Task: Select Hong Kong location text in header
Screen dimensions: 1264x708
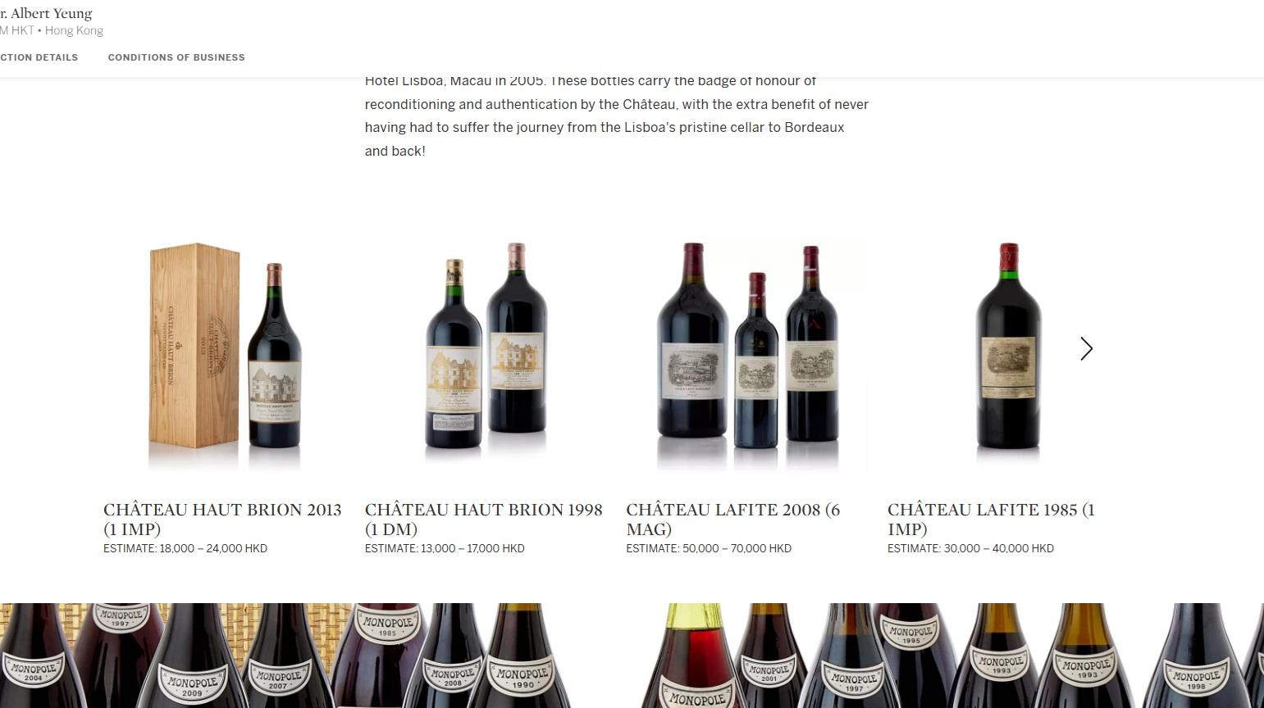Action: point(74,30)
